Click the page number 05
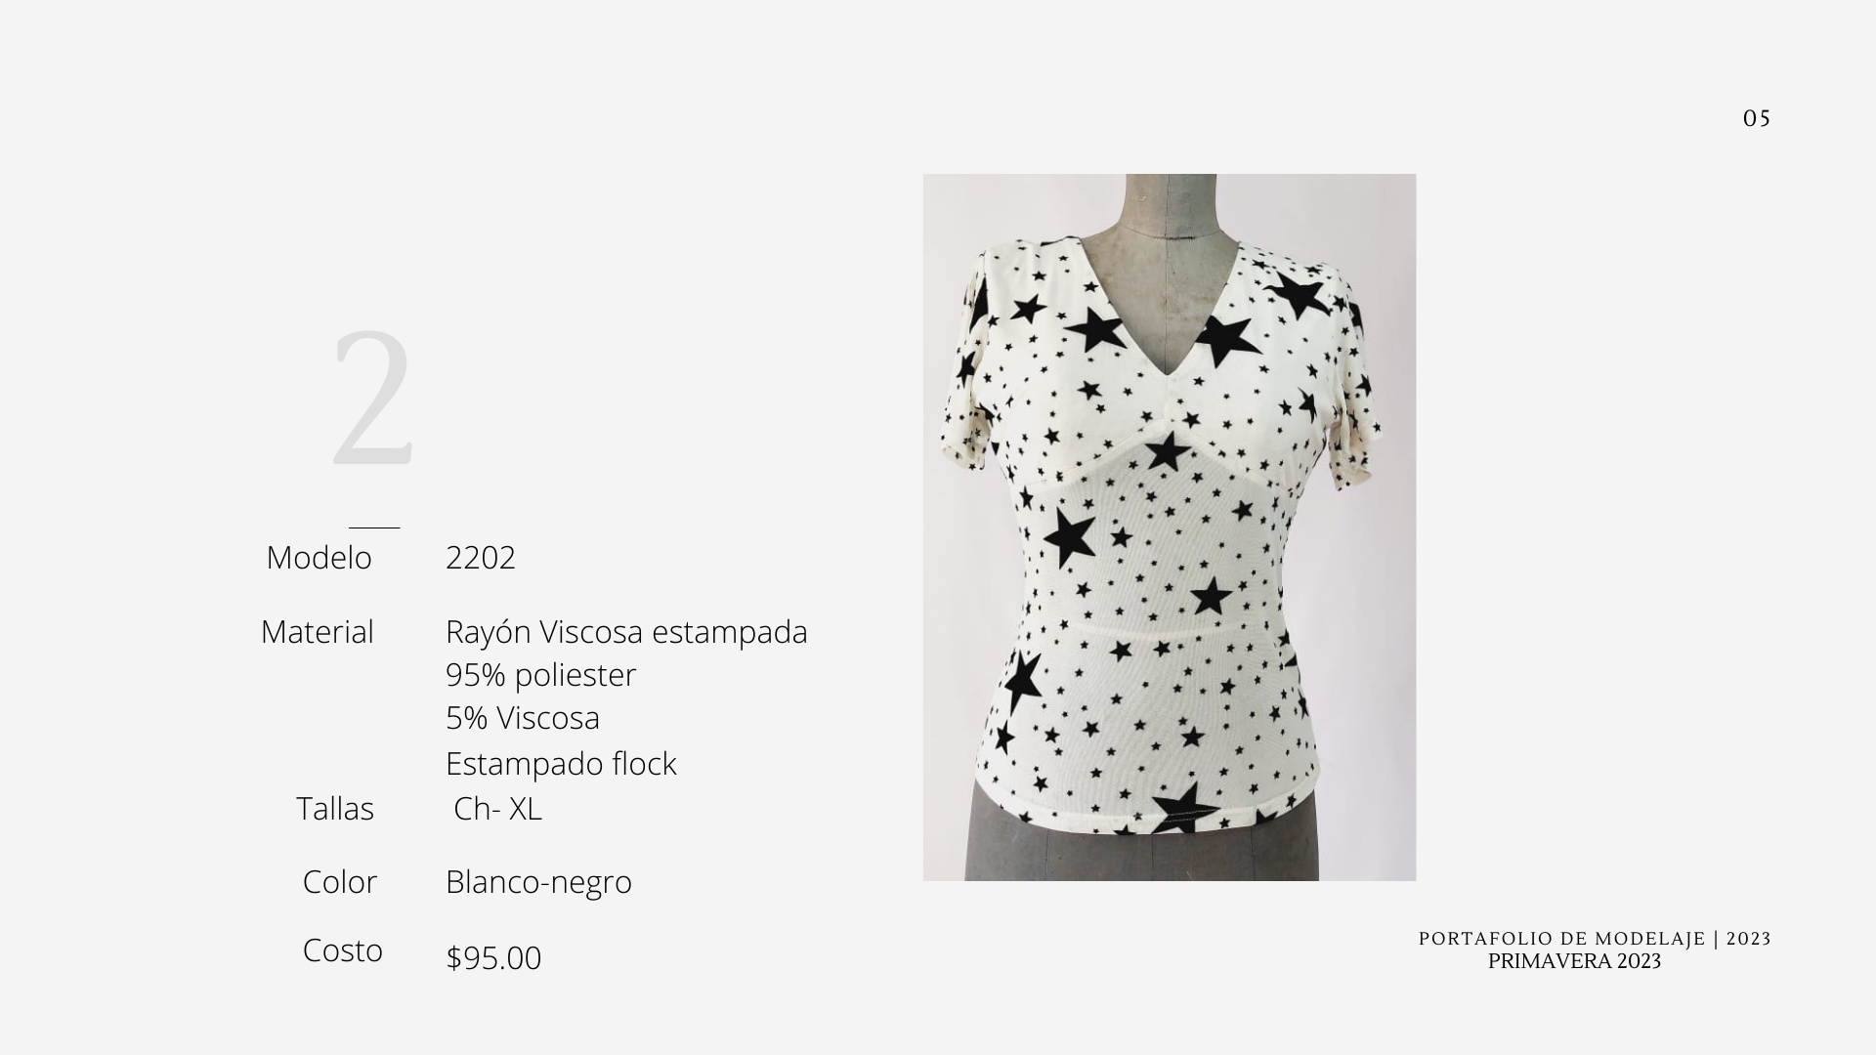 pyautogui.click(x=1757, y=119)
